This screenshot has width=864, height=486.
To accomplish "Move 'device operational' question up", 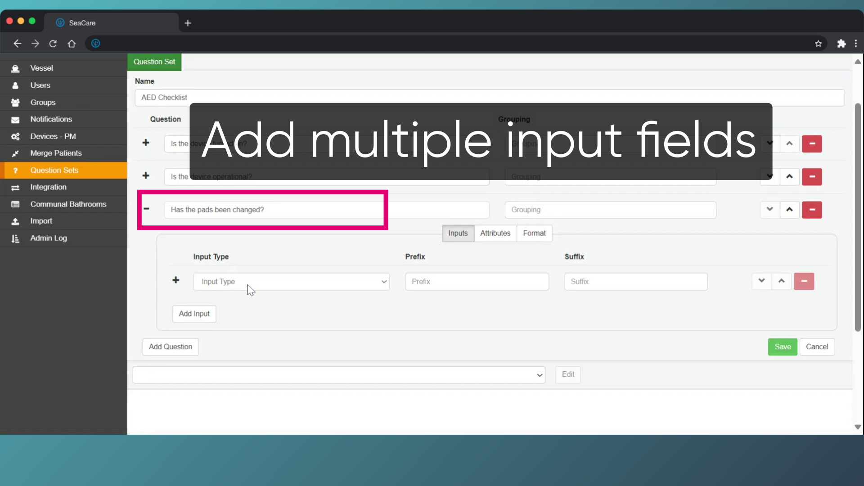I will point(789,177).
